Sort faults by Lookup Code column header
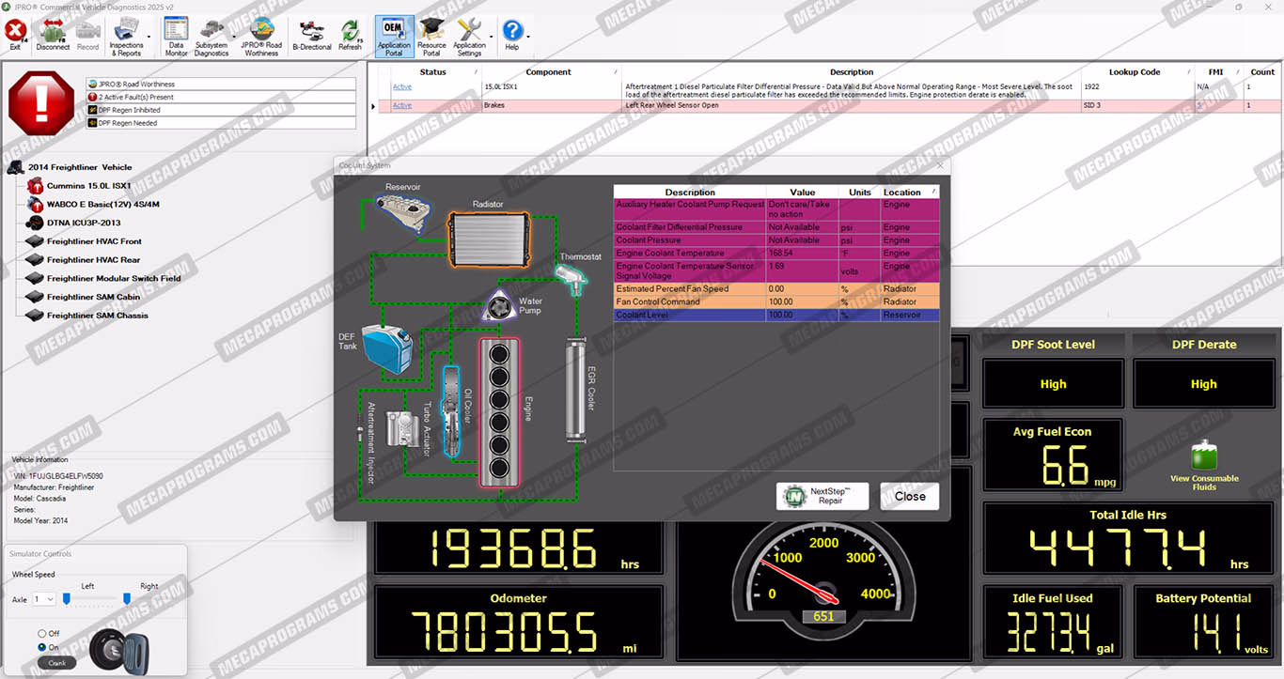This screenshot has width=1284, height=679. coord(1135,72)
